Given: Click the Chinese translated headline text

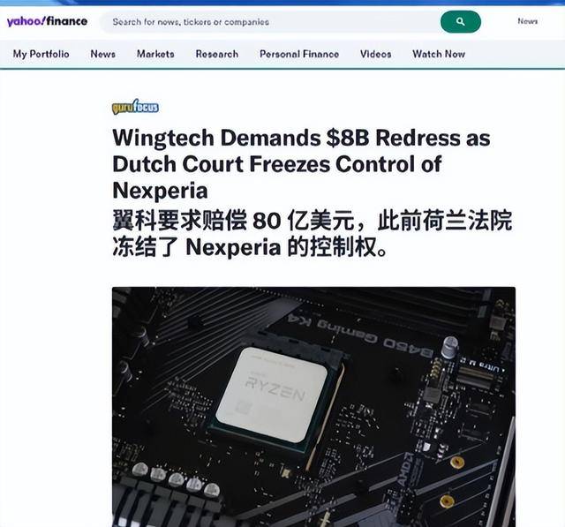Looking at the screenshot, I should coord(312,233).
